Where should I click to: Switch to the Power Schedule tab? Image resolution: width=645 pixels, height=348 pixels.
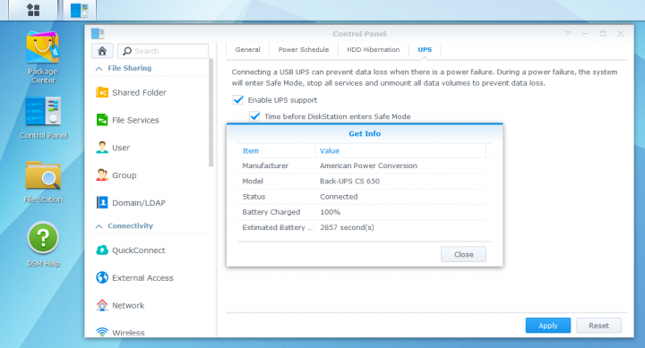coord(304,50)
